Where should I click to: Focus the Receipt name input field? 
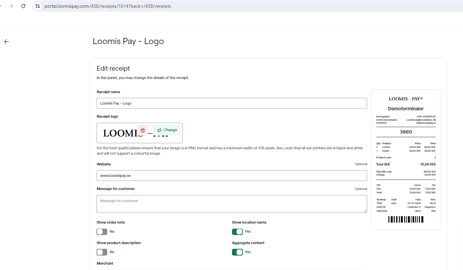231,103
